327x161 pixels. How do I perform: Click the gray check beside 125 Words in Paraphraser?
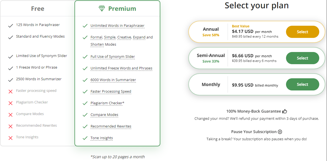11,26
